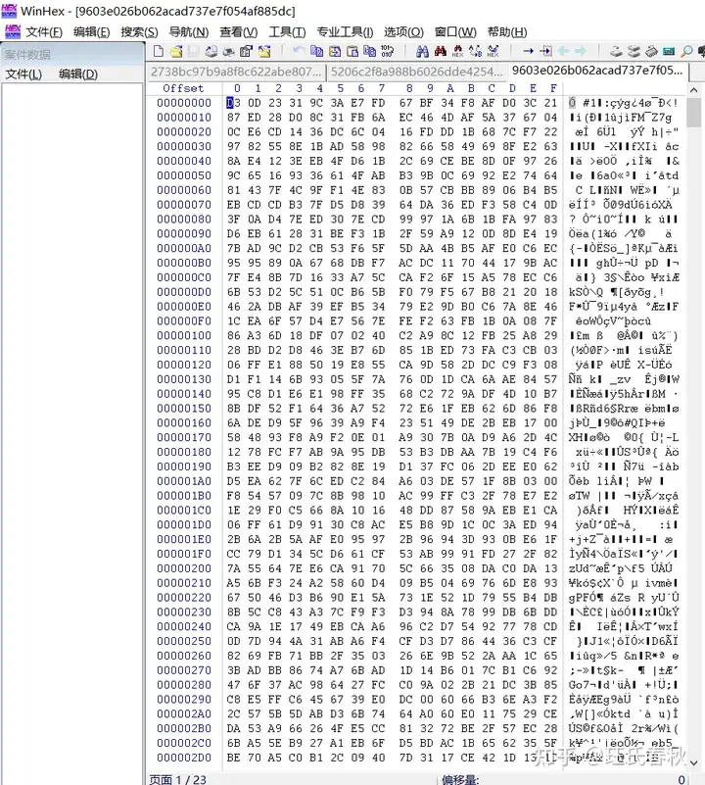Image resolution: width=705 pixels, height=785 pixels.
Task: Open the 导航(N) menu
Action: pyautogui.click(x=189, y=32)
